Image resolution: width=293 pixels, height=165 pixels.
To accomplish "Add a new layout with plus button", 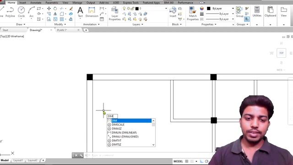I will click(x=43, y=160).
